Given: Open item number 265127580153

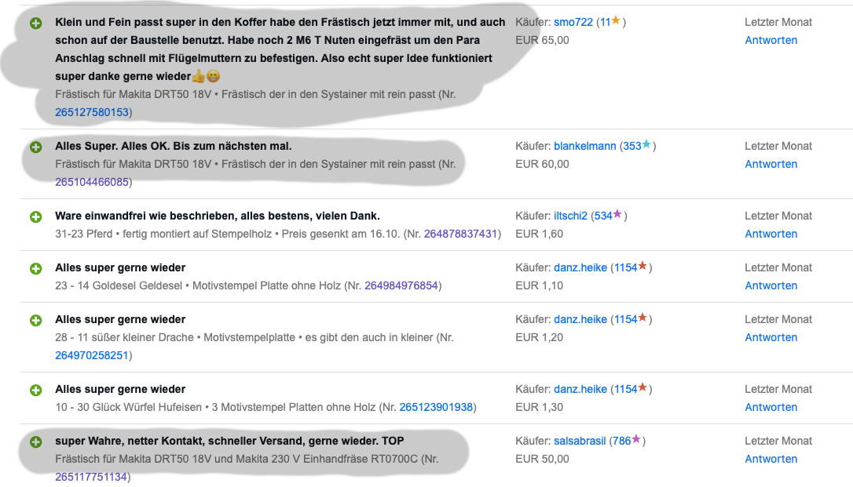Looking at the screenshot, I should pyautogui.click(x=92, y=112).
